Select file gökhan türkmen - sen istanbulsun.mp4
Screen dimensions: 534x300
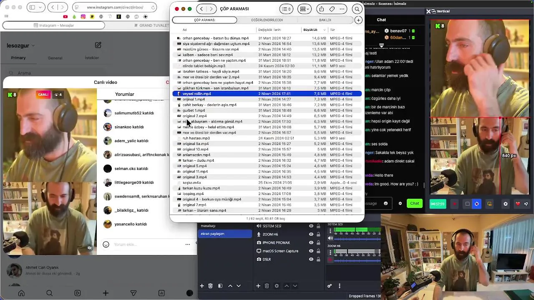[x=267, y=88]
